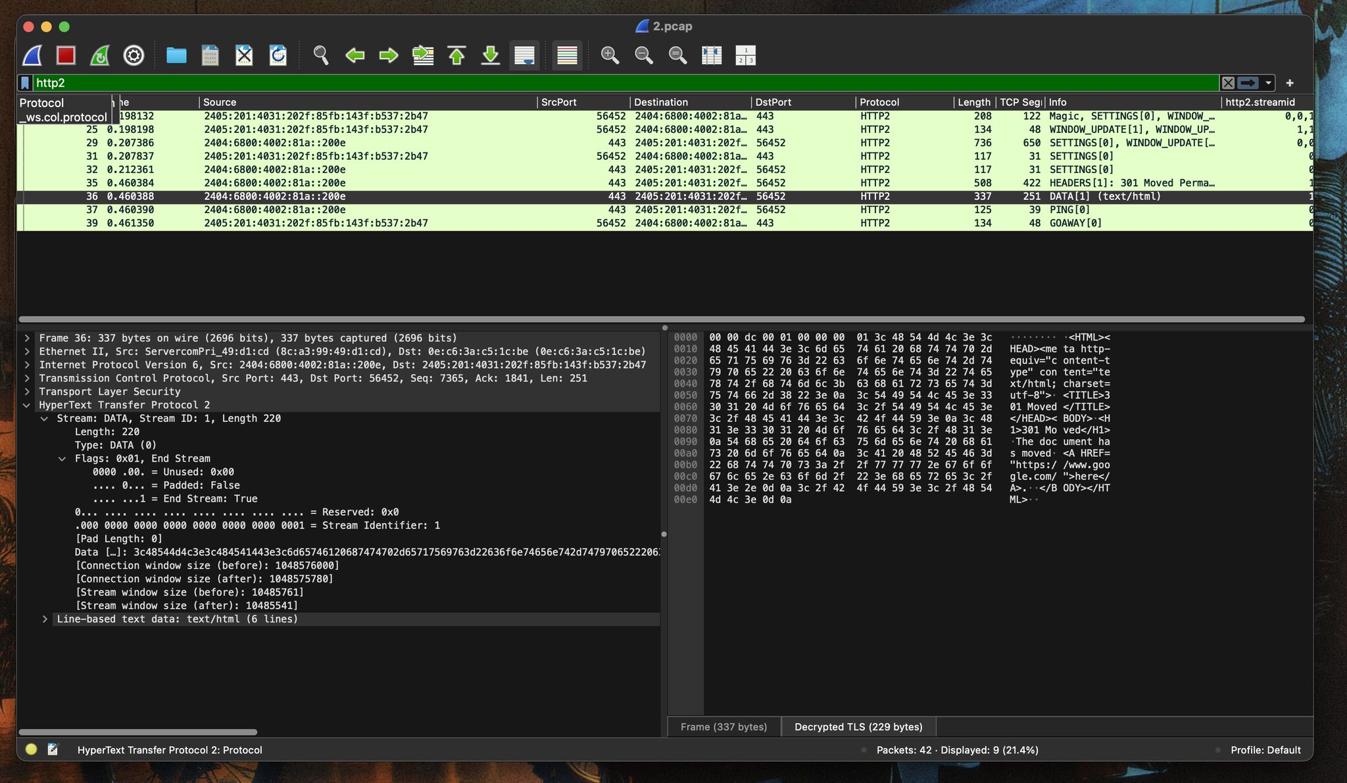
Task: Zoom out the main window text
Action: (644, 55)
